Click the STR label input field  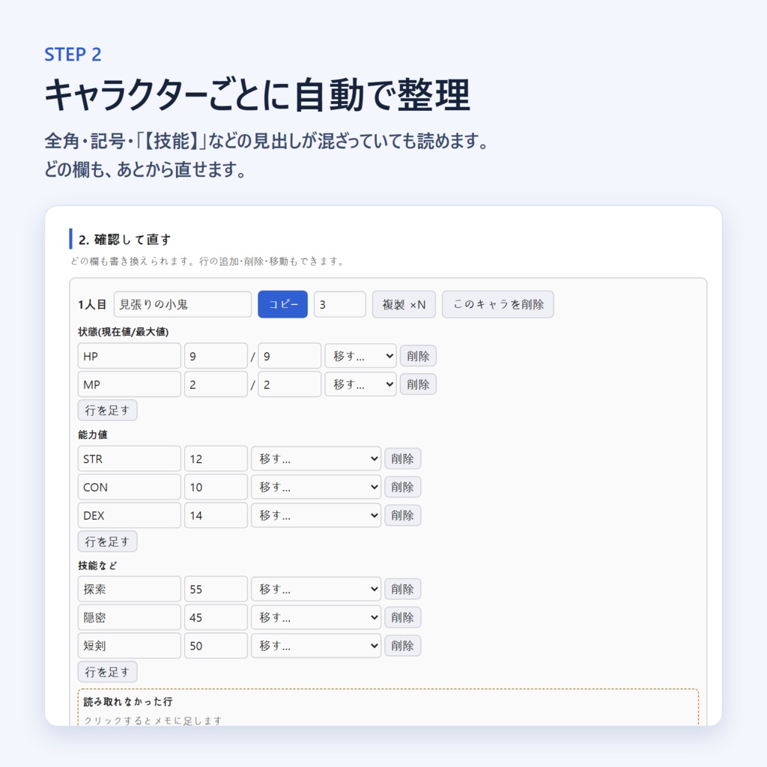point(129,459)
